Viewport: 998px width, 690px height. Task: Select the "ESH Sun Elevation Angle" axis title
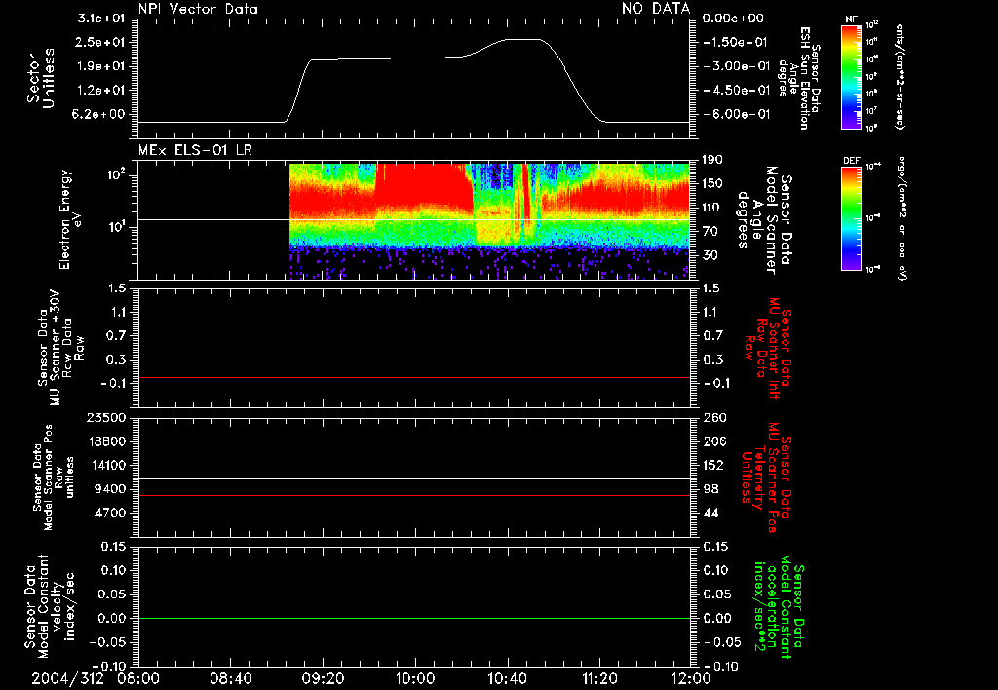(x=797, y=78)
